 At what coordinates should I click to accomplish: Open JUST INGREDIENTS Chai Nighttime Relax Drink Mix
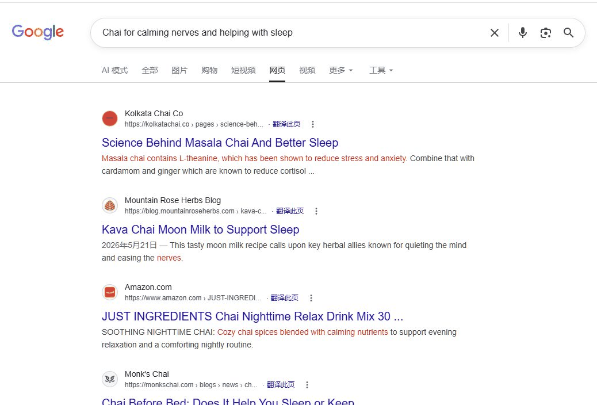coord(252,316)
